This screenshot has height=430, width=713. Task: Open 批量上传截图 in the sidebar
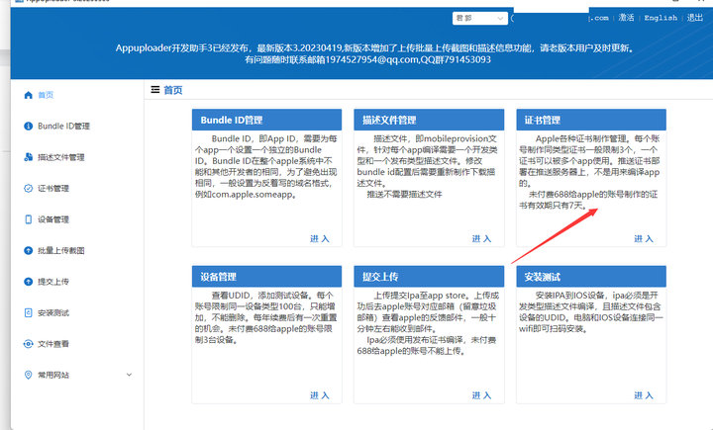tap(61, 250)
